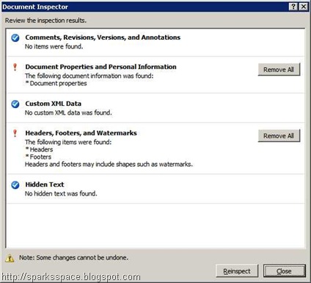This screenshot has width=311, height=283.
Task: Click '* Headers' list entry
Action: click(x=39, y=149)
